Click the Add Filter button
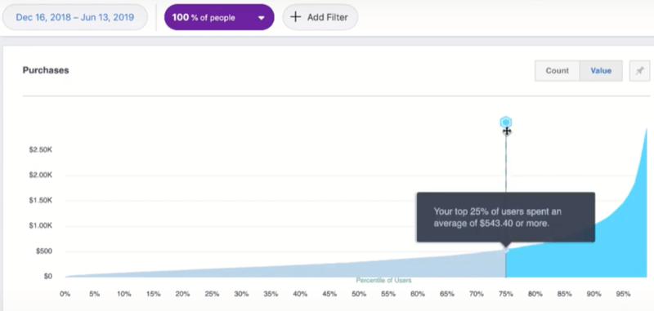654x311 pixels. (320, 17)
